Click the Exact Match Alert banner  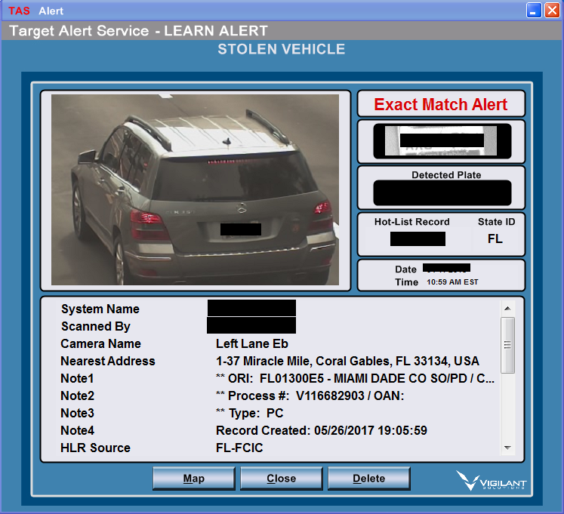[x=441, y=105]
